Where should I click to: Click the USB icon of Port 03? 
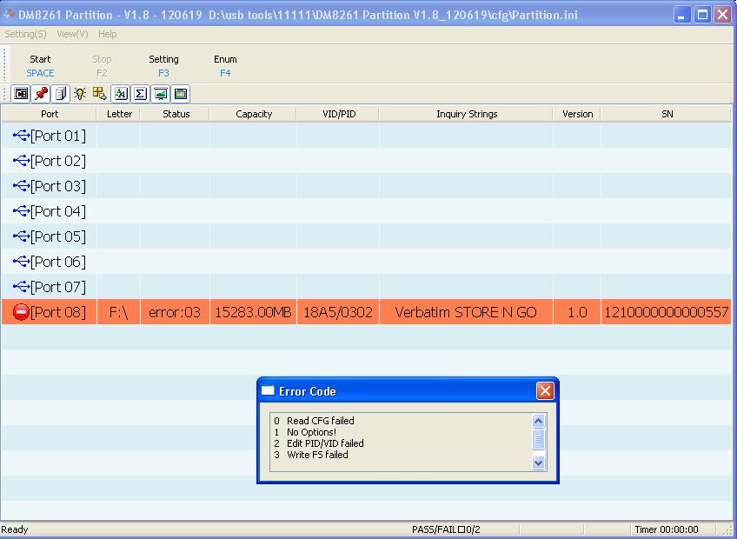[21, 186]
